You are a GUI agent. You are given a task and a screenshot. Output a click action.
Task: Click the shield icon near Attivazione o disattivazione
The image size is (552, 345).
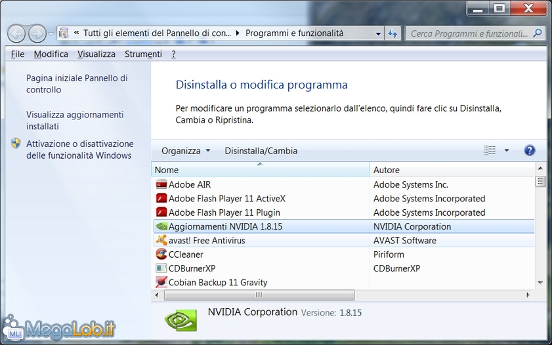point(16,144)
